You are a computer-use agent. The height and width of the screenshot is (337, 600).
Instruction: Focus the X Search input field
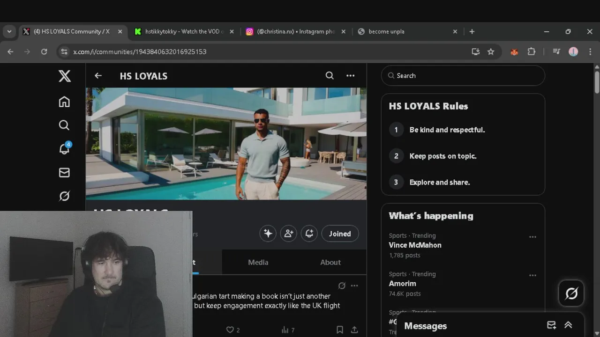click(463, 76)
